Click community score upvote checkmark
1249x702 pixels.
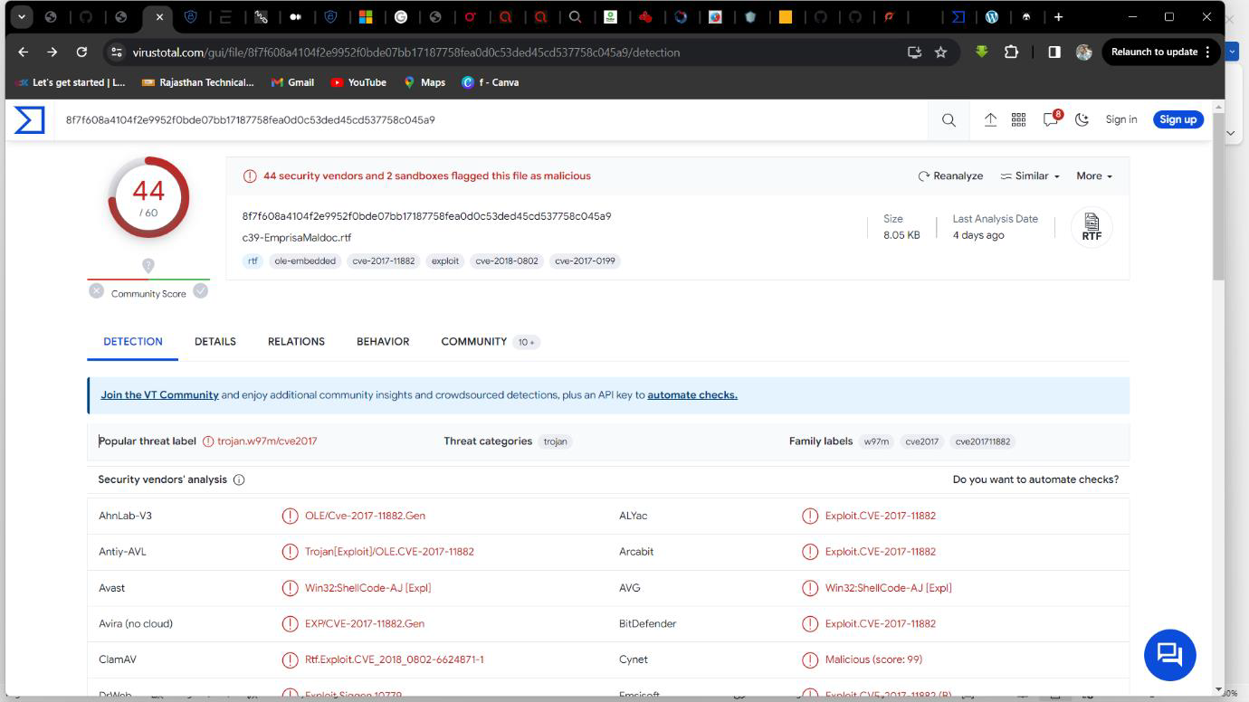[200, 291]
